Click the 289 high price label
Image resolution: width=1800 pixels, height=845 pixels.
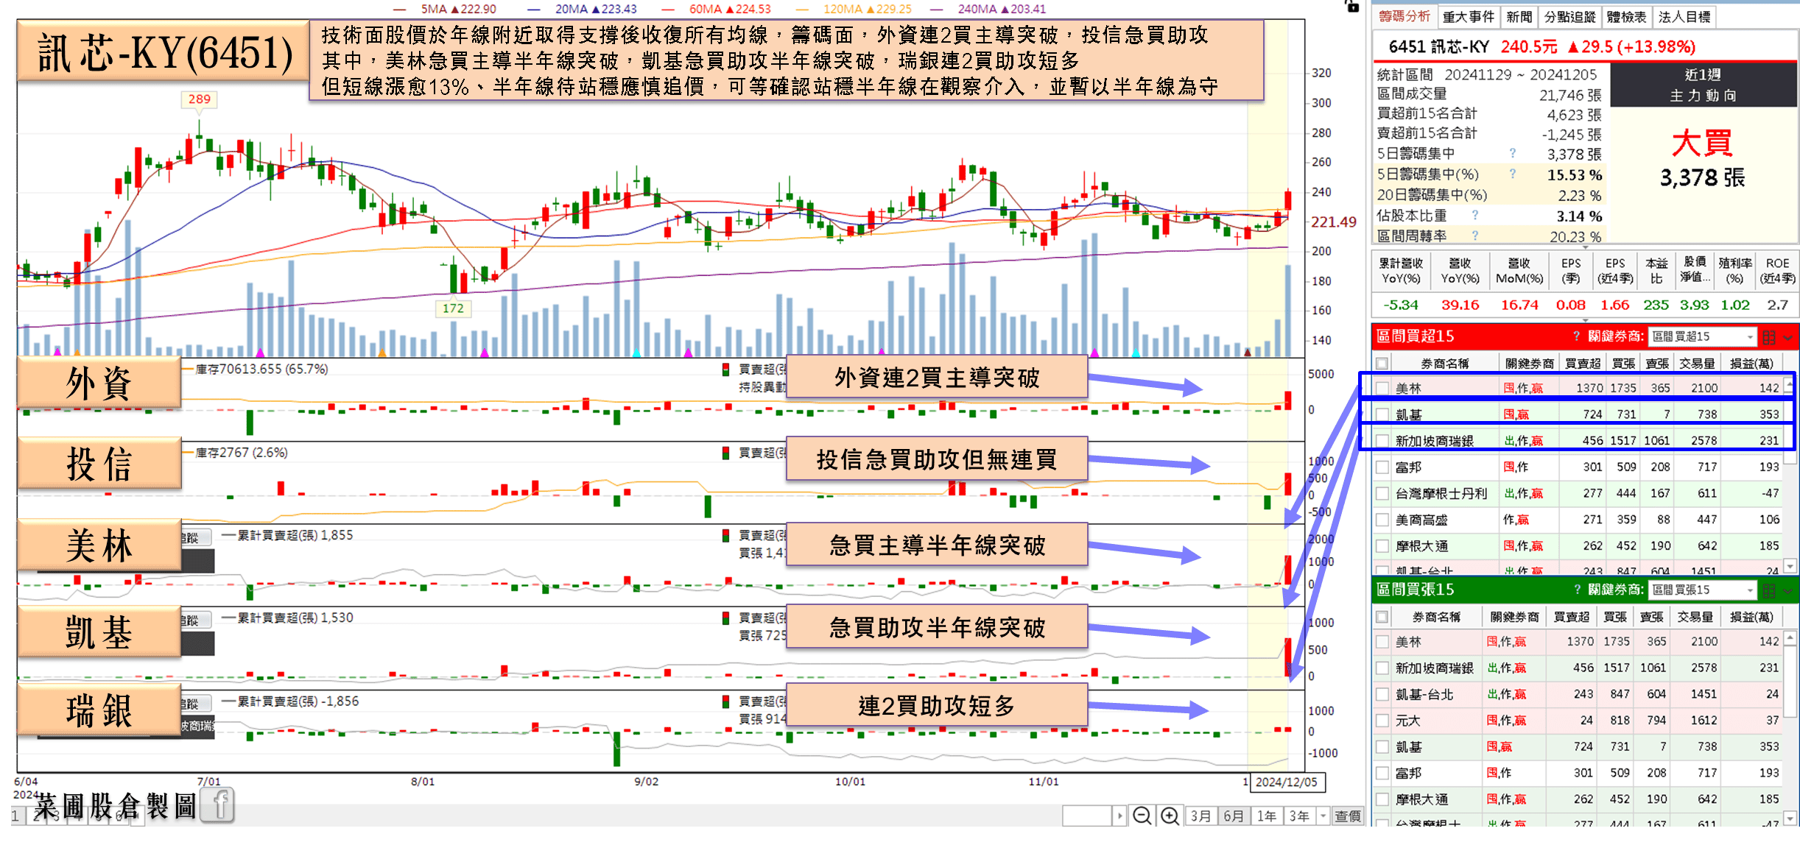(199, 99)
